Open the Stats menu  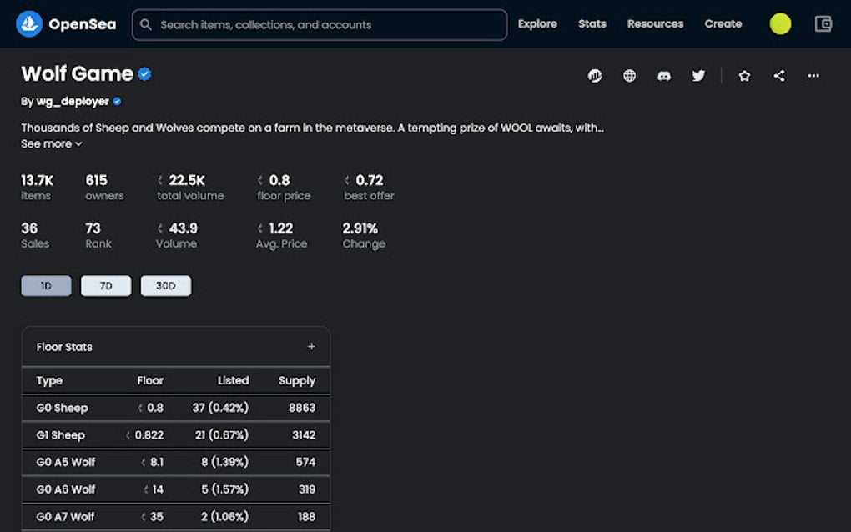tap(592, 23)
